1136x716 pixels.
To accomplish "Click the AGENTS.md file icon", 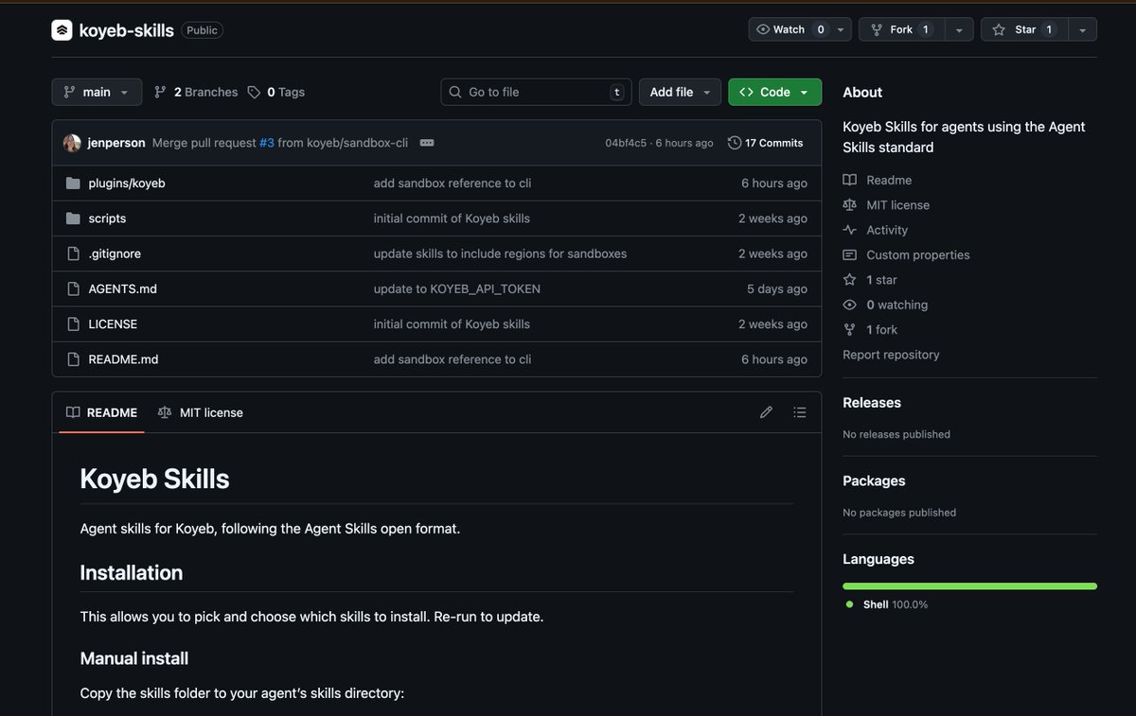I will tap(73, 288).
